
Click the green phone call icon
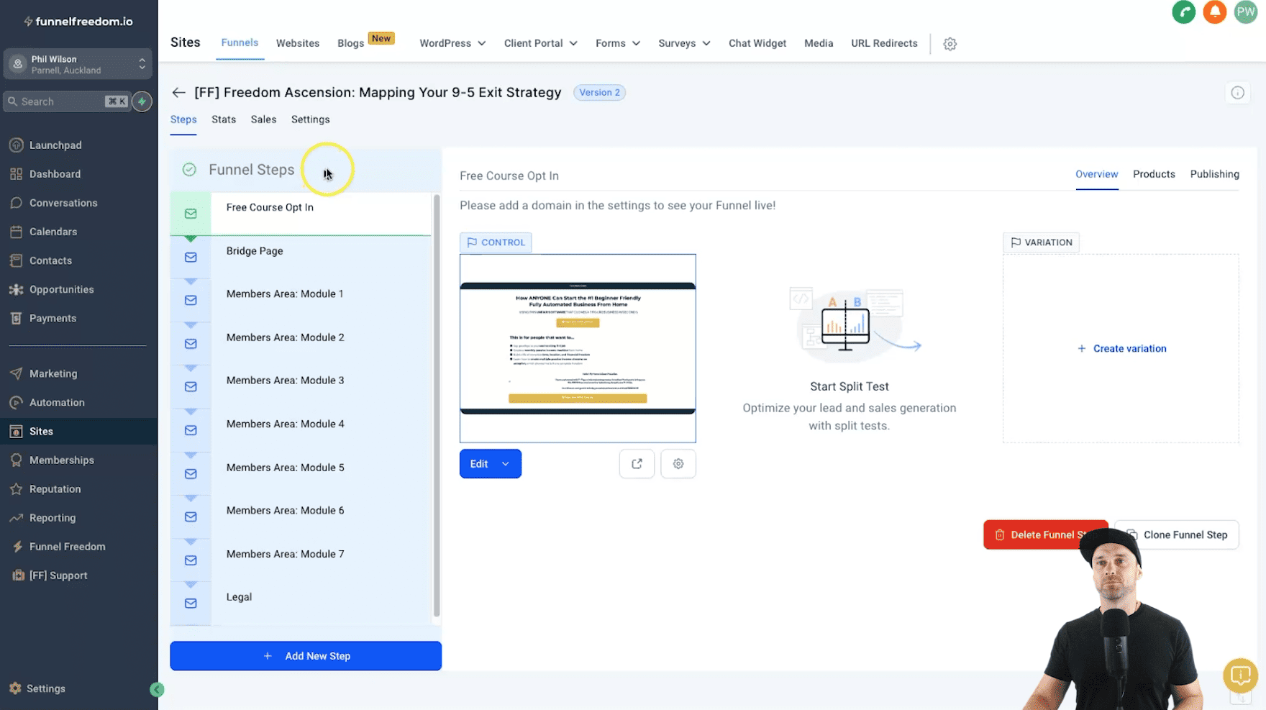1183,12
